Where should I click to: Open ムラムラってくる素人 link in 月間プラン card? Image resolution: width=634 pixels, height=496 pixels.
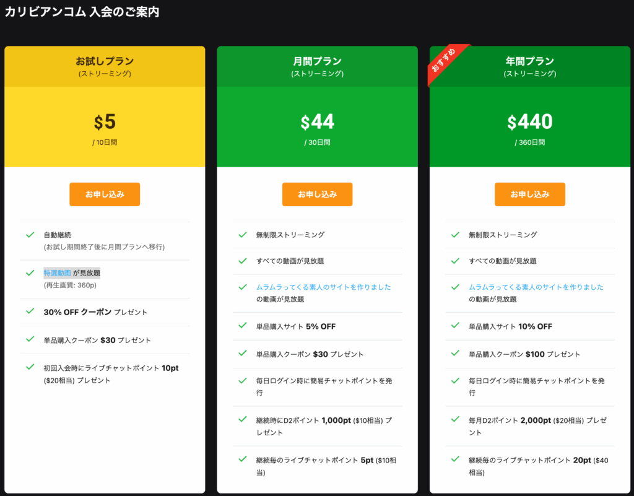[x=323, y=287]
